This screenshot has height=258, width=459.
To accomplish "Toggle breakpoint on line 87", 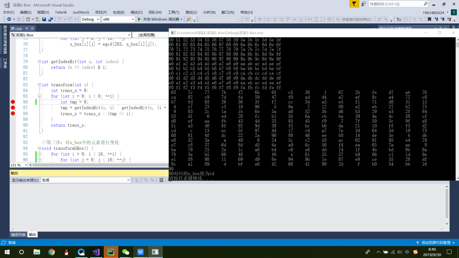I will pos(13,108).
